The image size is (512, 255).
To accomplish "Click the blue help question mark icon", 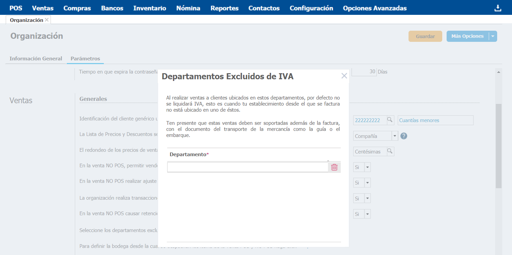I will point(403,136).
